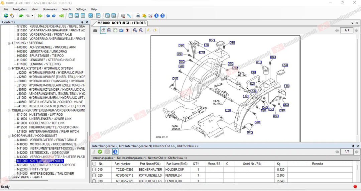Click the green fit-to-window icon

(115, 30)
